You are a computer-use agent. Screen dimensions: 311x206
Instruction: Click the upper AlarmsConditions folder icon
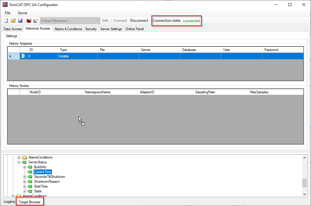tap(24, 157)
